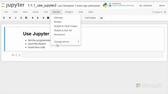Open the Widgets menu

69,12
